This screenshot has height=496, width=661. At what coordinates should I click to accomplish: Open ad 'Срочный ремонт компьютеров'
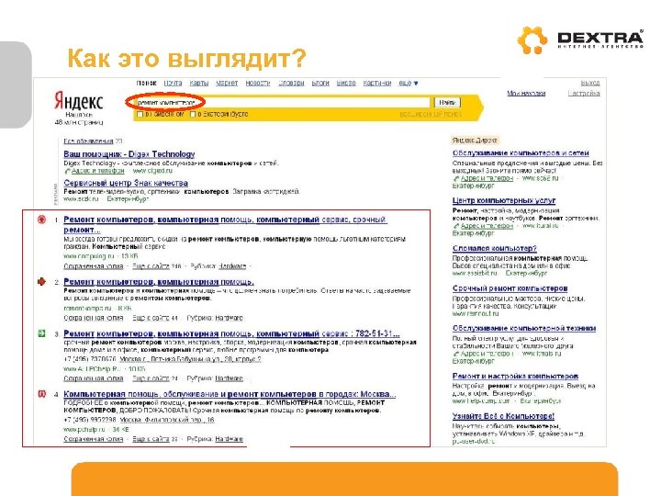(x=510, y=288)
